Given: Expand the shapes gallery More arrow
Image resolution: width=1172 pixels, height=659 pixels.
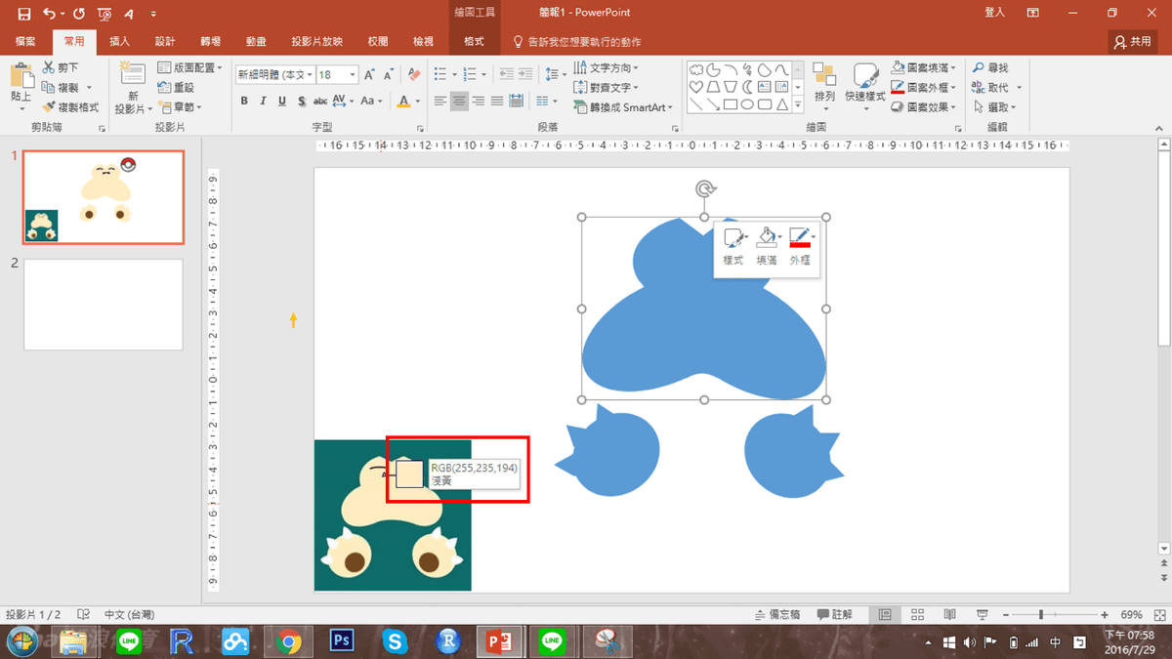Looking at the screenshot, I should (798, 105).
